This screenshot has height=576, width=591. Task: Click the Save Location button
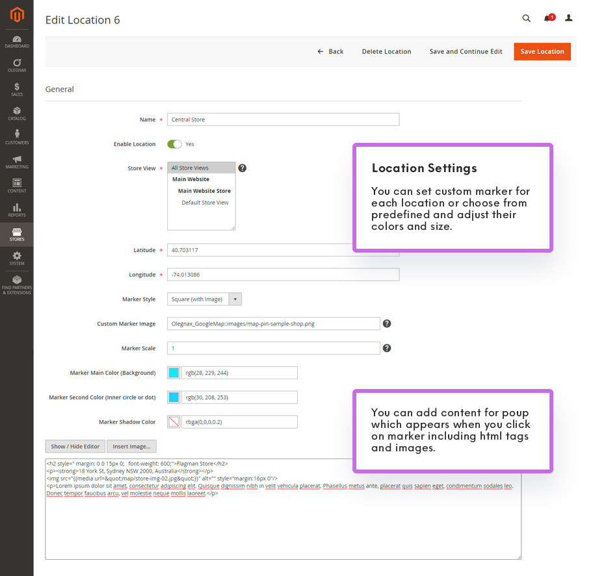(x=542, y=52)
